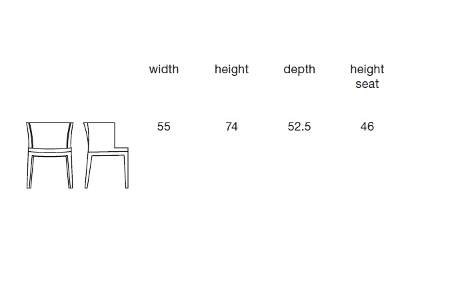Click the seat height value 46
Screen dimensions: 474x305
[367, 127]
